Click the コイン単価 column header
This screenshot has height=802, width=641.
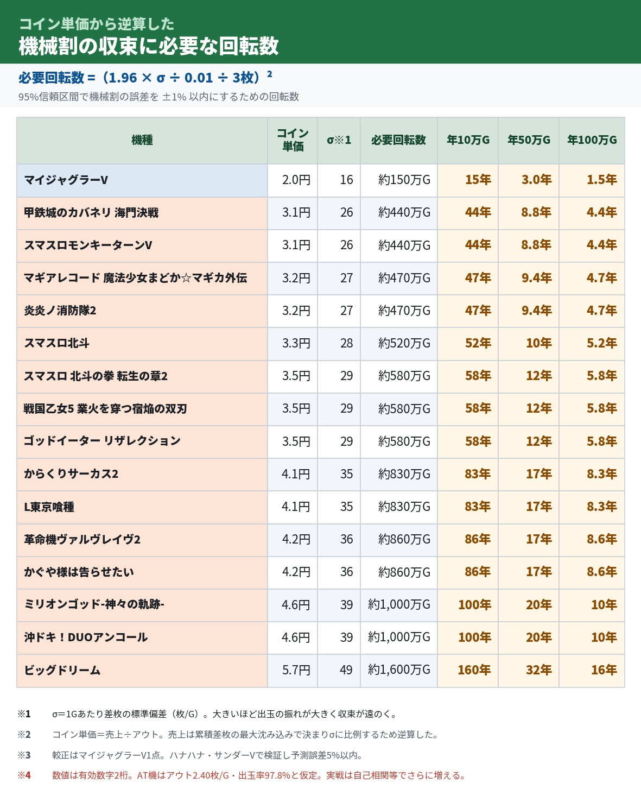point(293,141)
